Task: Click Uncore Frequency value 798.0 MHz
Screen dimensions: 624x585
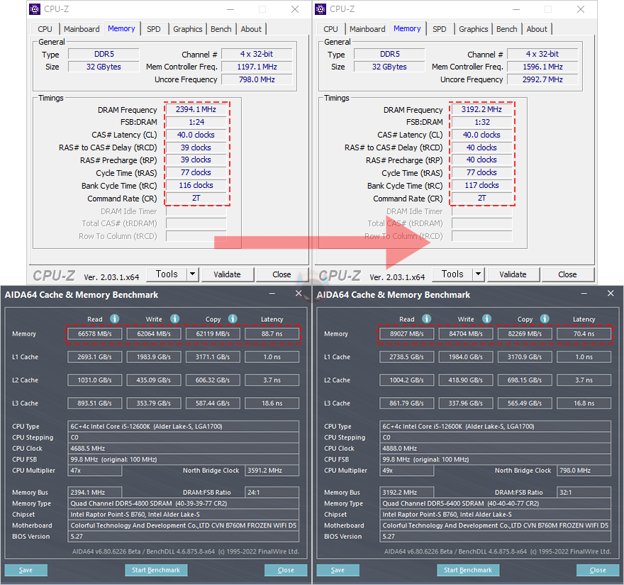Action: point(257,79)
